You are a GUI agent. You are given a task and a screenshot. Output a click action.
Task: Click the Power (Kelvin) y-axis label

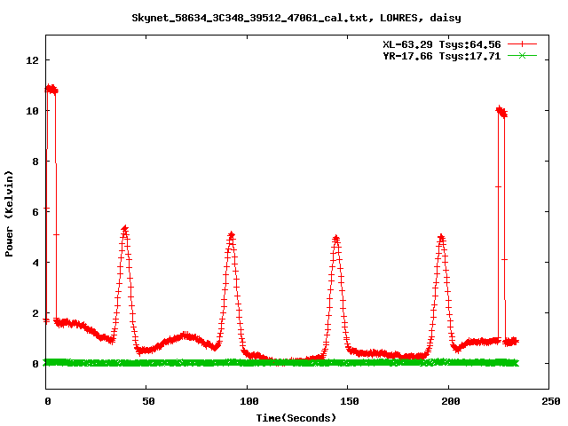[9, 214]
